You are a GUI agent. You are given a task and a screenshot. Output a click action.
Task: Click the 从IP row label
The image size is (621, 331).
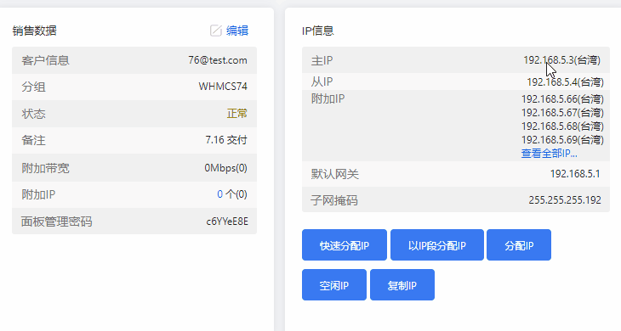pos(322,81)
